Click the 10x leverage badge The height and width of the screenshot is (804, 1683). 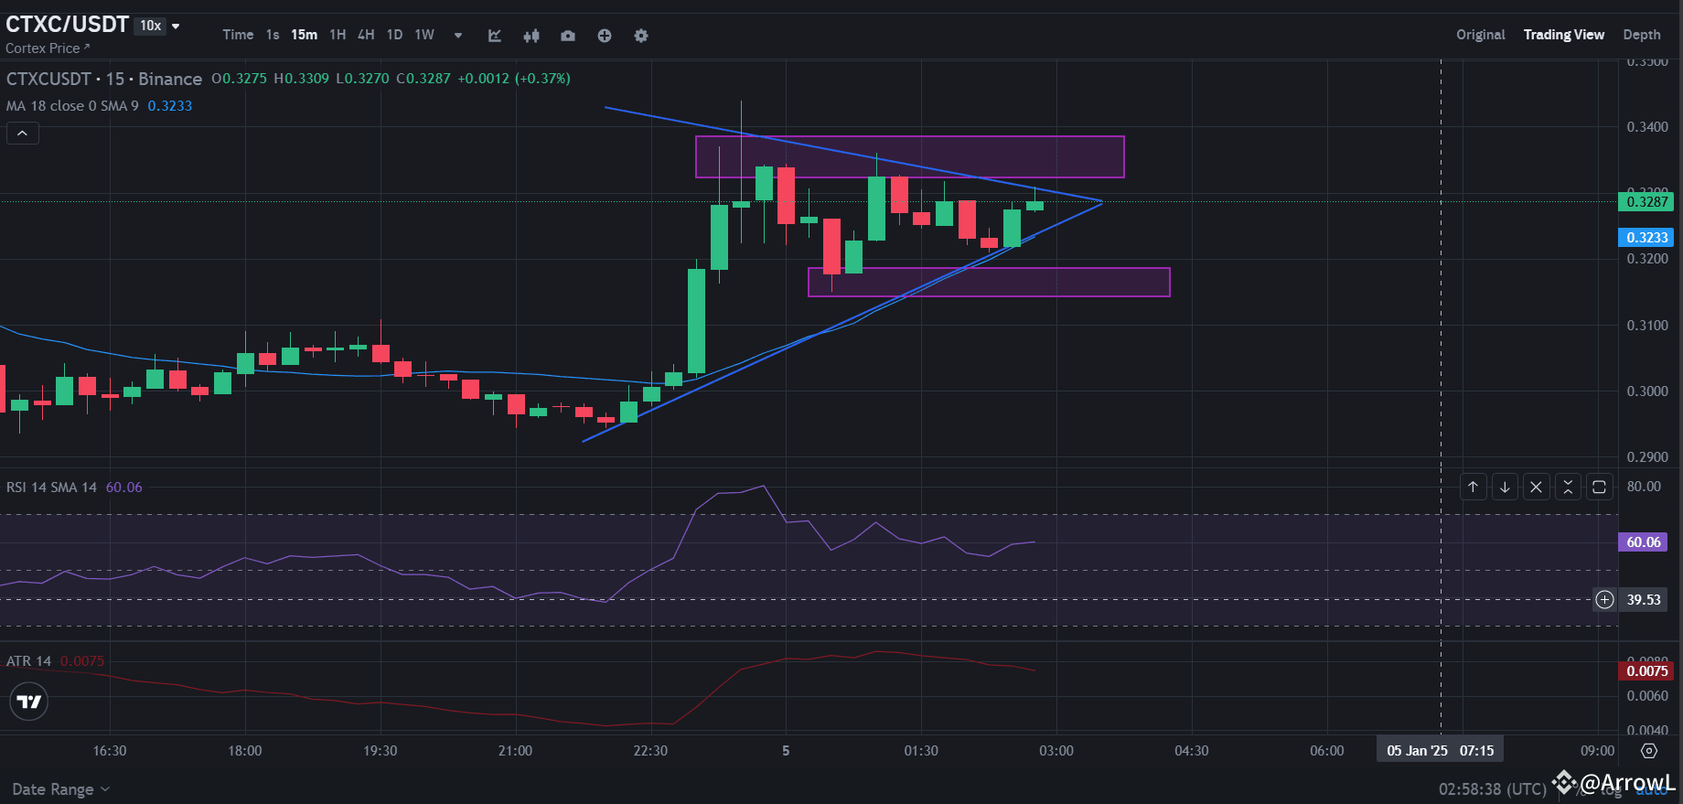[x=151, y=26]
